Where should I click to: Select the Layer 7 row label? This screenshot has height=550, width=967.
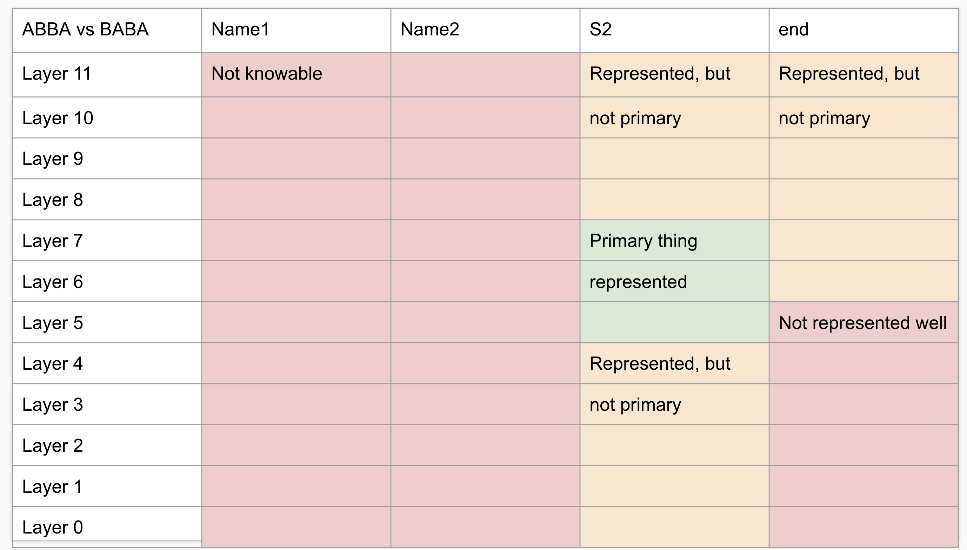(x=53, y=241)
